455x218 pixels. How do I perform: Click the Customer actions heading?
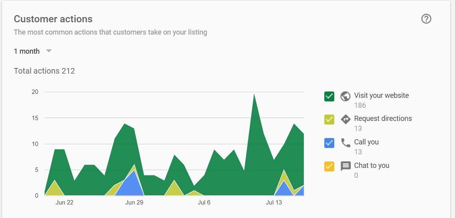coord(53,19)
